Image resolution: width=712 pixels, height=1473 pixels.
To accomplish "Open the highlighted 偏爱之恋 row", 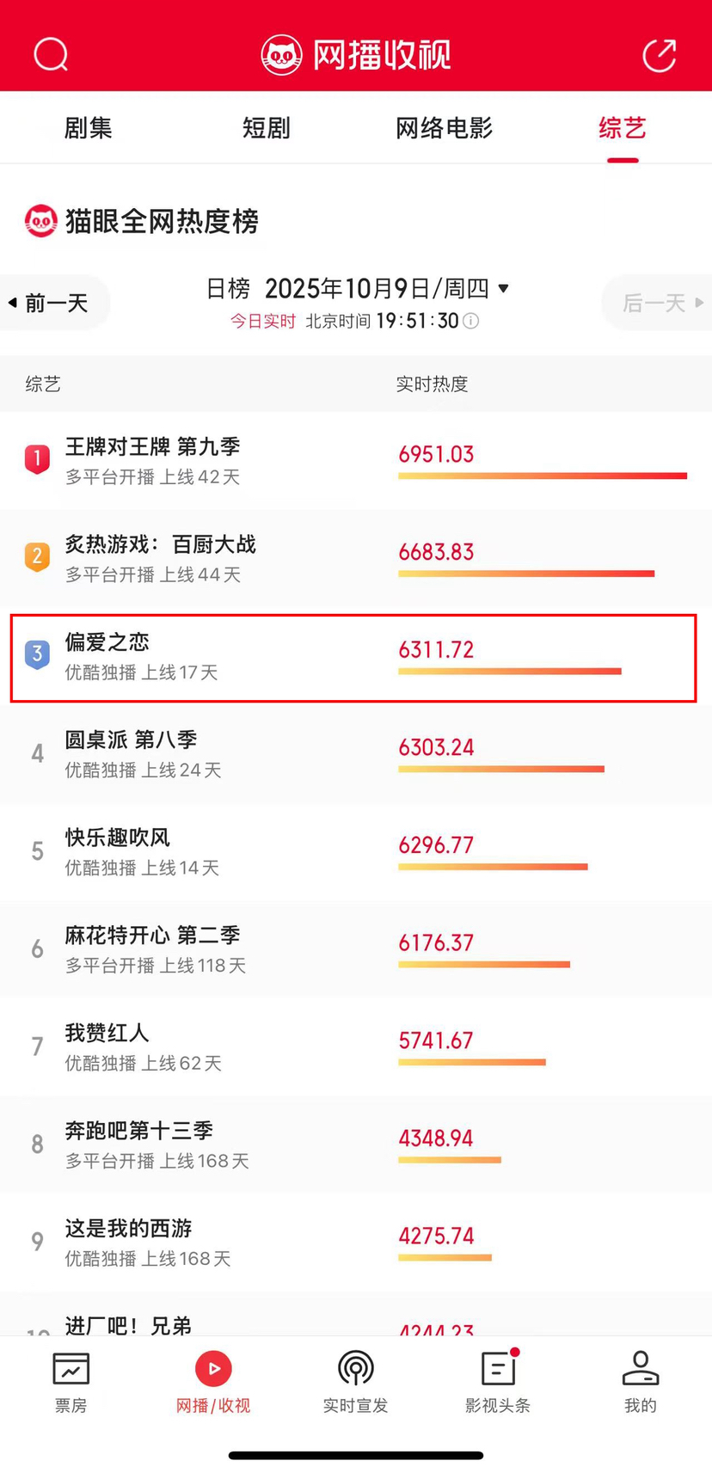I will (x=353, y=658).
